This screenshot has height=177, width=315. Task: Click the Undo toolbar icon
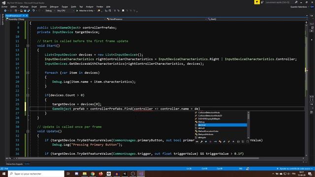[33, 11]
